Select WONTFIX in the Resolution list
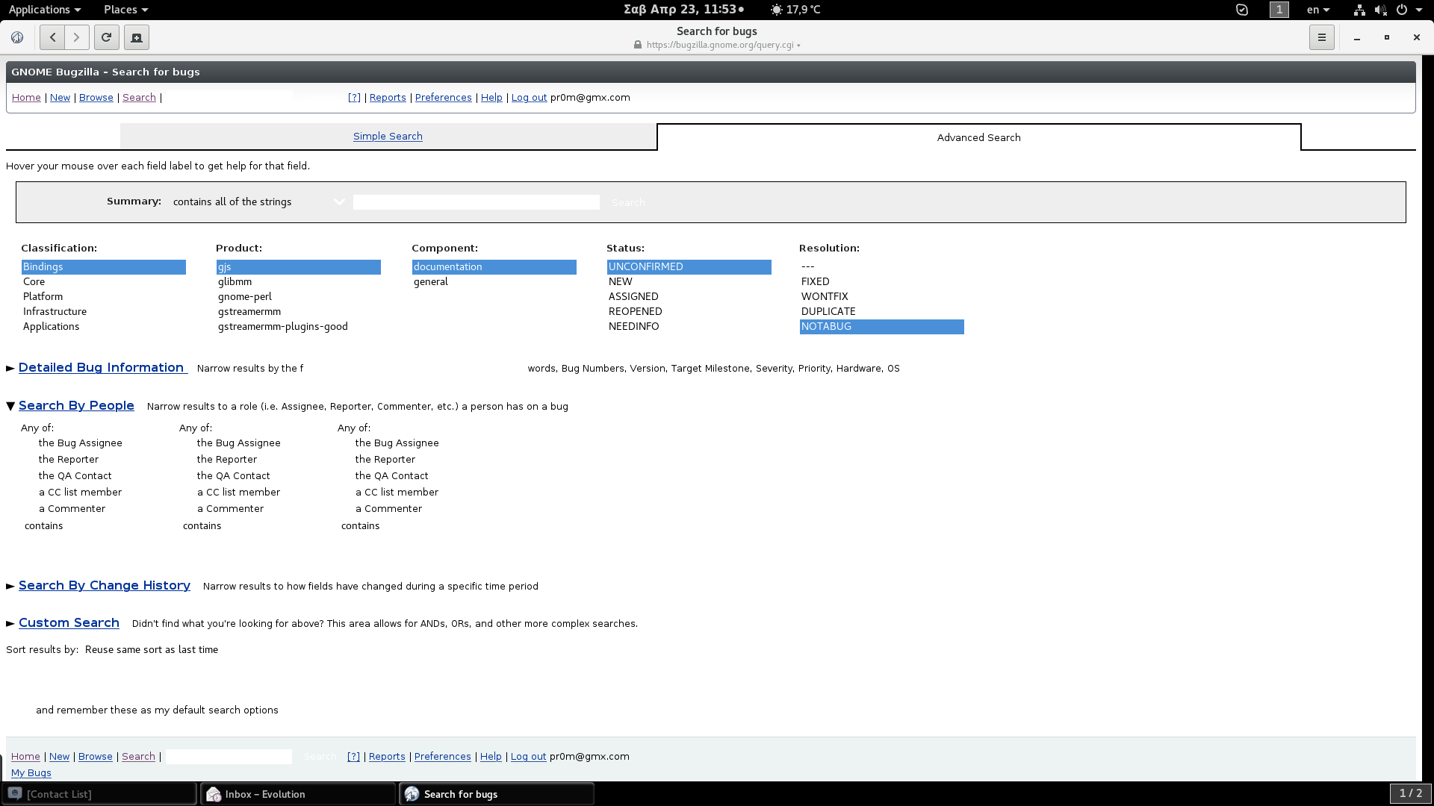This screenshot has width=1434, height=806. tap(882, 296)
